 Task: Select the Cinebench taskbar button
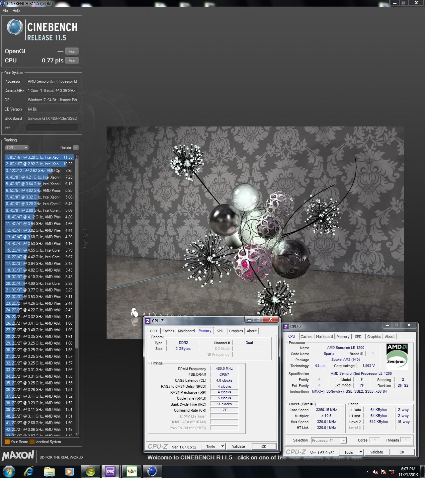pyautogui.click(x=152, y=471)
